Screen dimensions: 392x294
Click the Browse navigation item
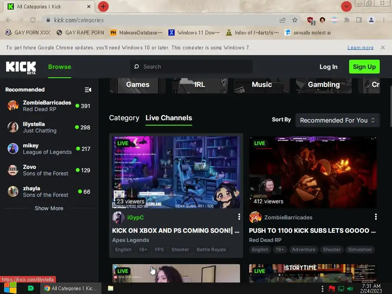tap(59, 67)
